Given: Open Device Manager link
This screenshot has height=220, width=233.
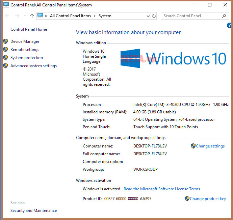Looking at the screenshot, I should point(25,42).
